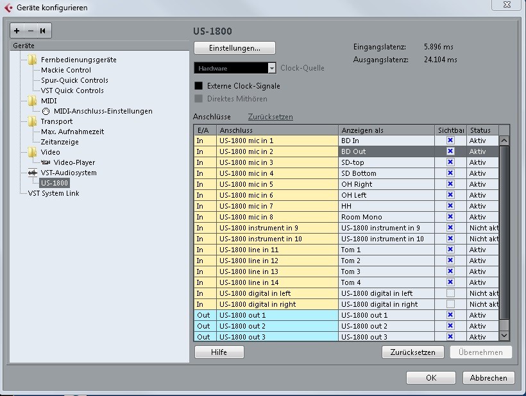Viewport: 526px width, 396px height.
Task: Check Sichtbar for digital in right
Action: coord(450,304)
